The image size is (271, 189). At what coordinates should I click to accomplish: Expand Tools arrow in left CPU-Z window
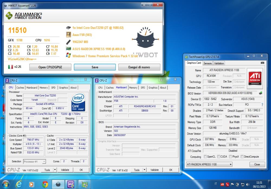(55, 170)
